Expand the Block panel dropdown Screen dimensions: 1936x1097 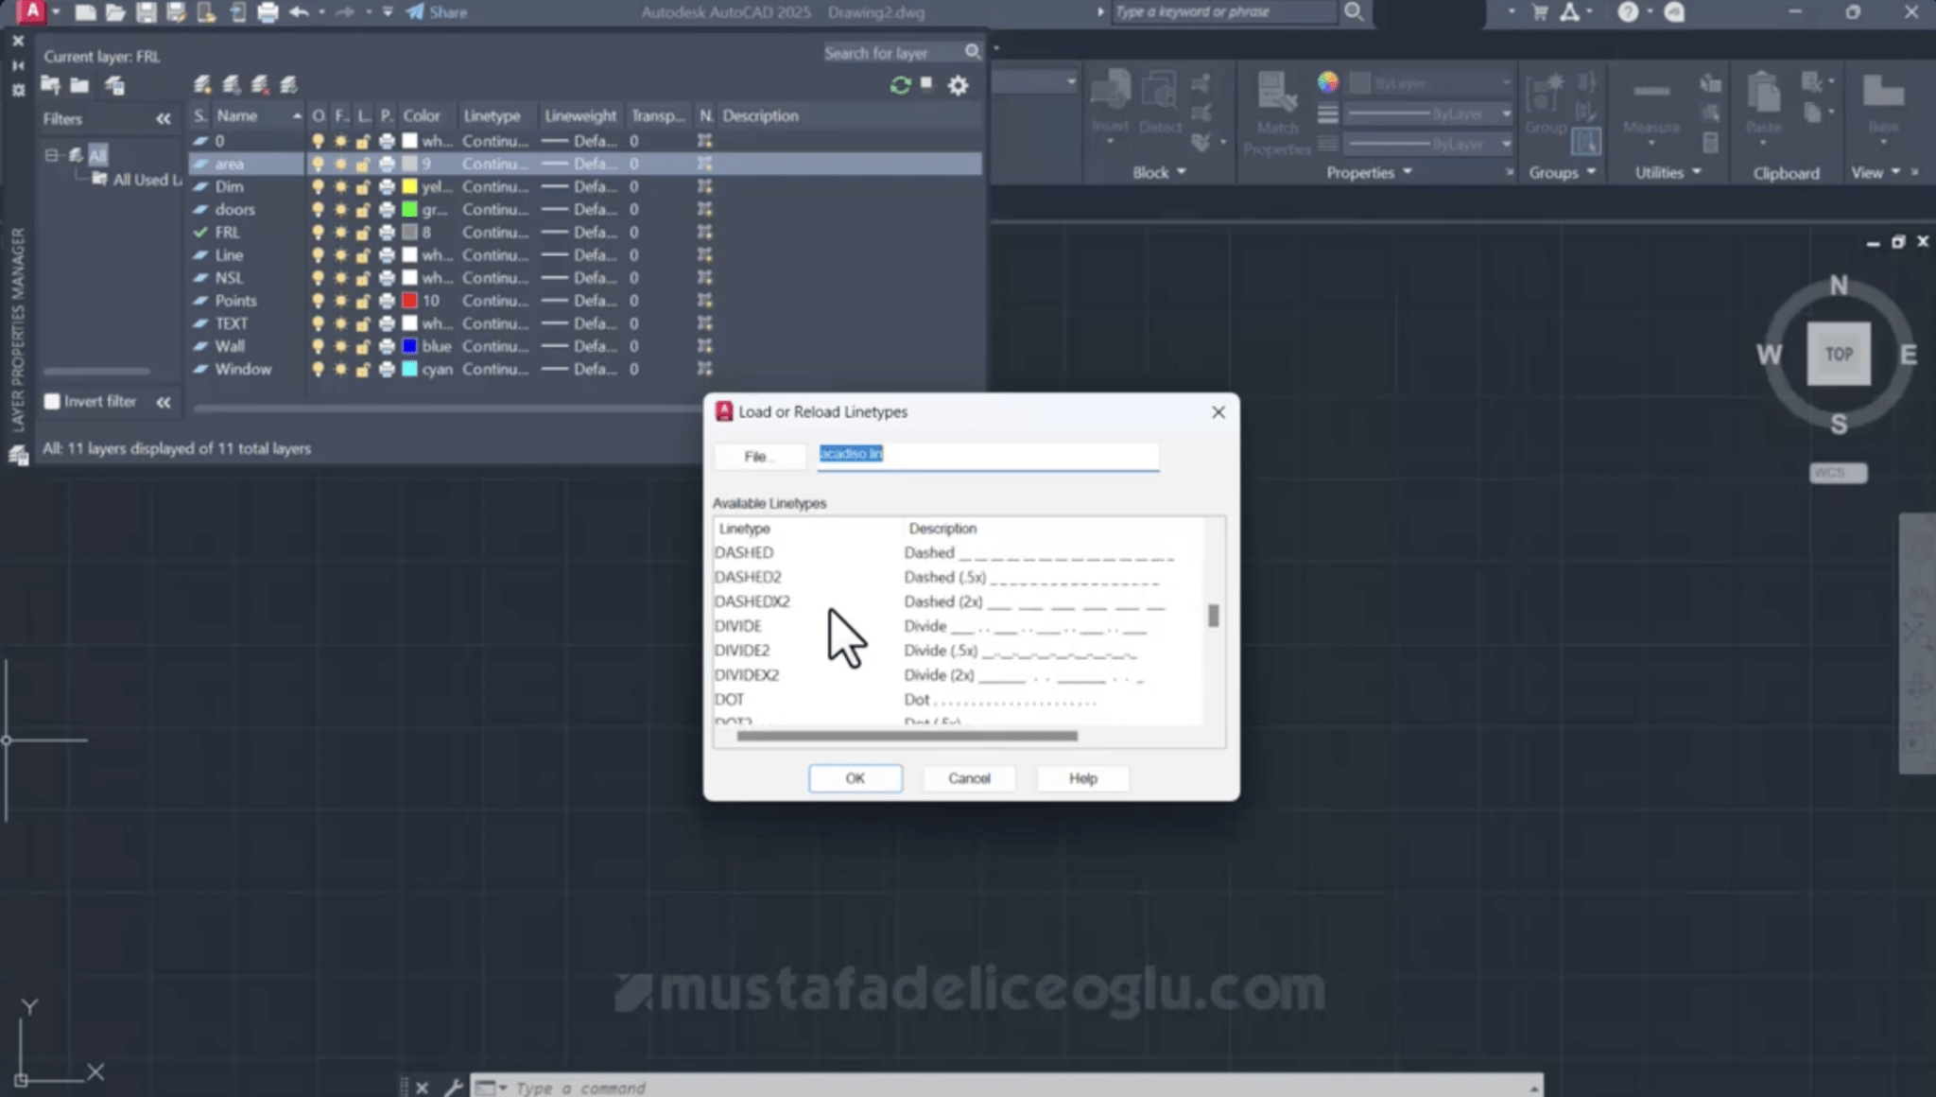1159,172
